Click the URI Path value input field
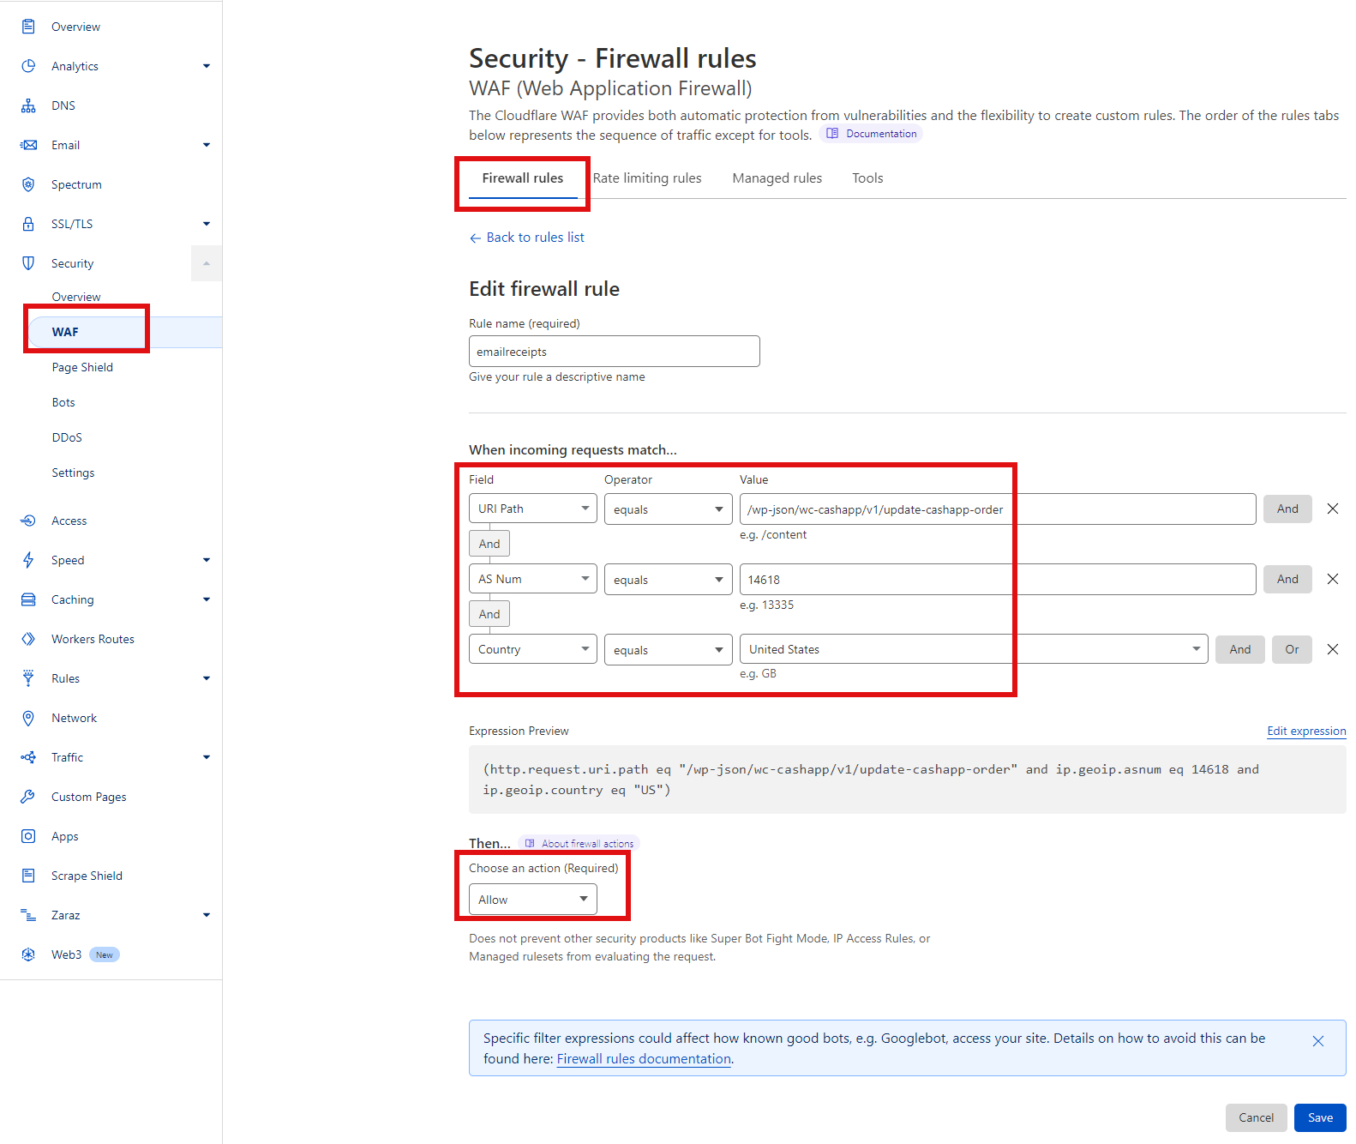This screenshot has width=1356, height=1144. coord(998,509)
